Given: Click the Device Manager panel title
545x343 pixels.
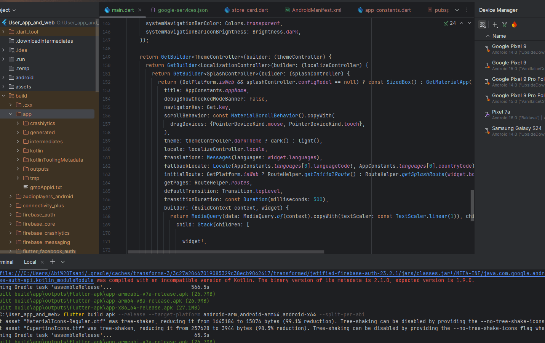Looking at the screenshot, I should pos(498,10).
